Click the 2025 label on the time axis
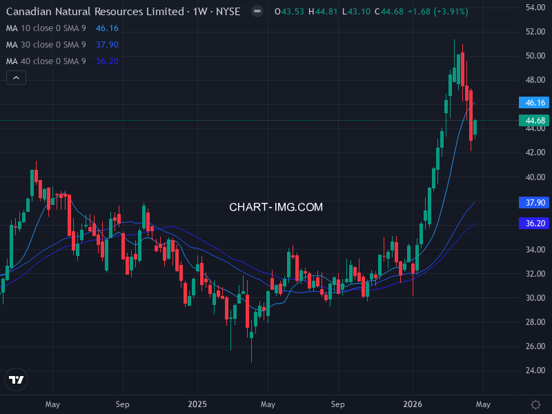 coord(198,404)
